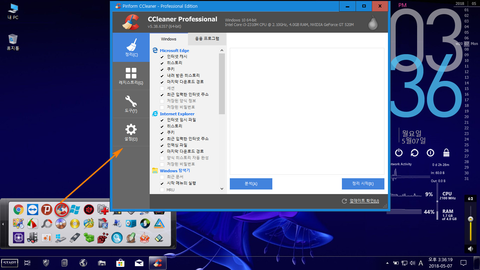Open the red flame dock icon
Image resolution: width=480 pixels, height=270 pixels.
pos(145,238)
